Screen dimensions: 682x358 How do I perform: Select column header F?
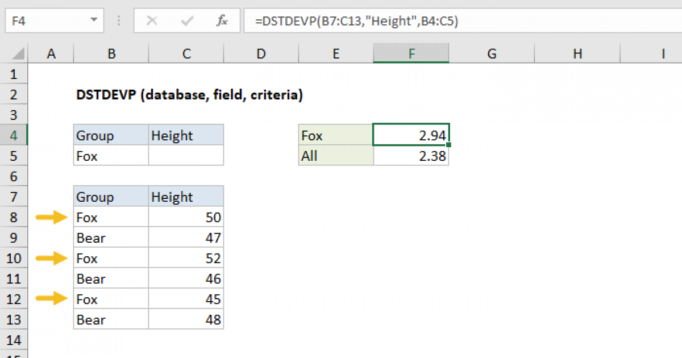click(411, 53)
